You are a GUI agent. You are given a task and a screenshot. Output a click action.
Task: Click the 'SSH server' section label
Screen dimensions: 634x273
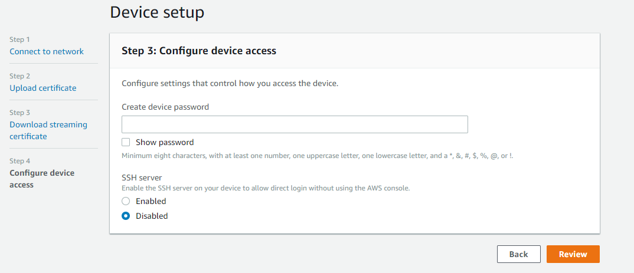pyautogui.click(x=142, y=177)
